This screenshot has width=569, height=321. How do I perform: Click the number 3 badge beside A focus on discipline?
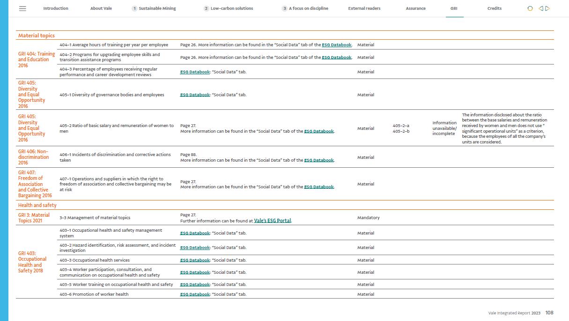pos(284,8)
